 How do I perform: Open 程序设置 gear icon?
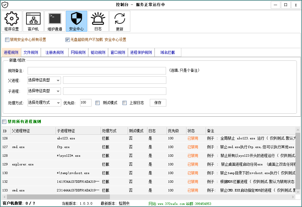tap(12, 21)
